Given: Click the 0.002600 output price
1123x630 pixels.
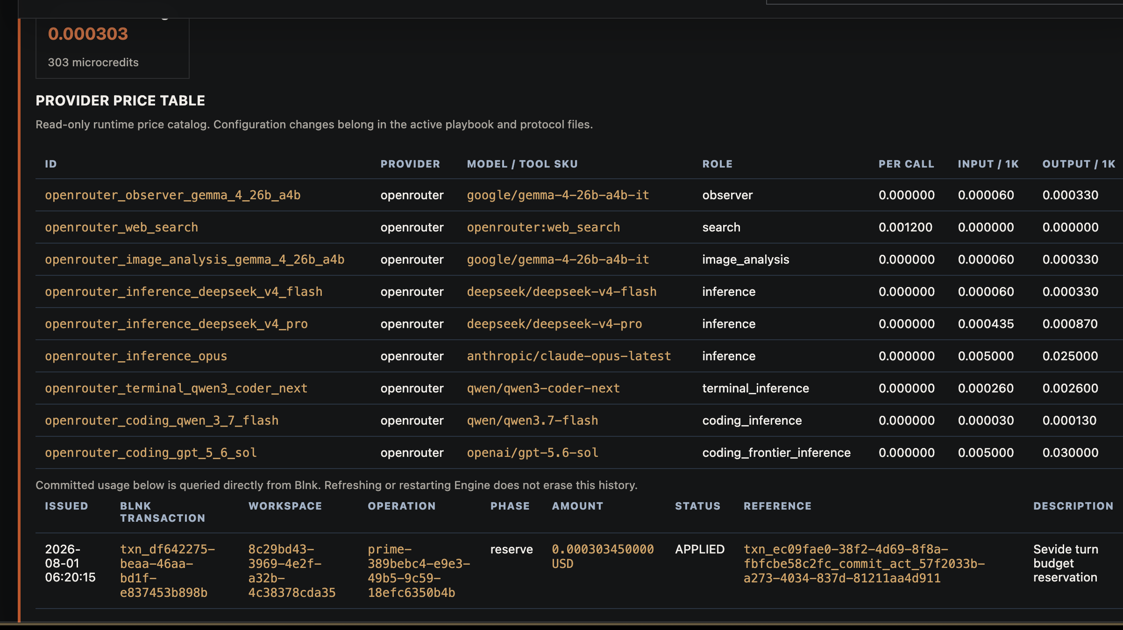Looking at the screenshot, I should 1070,388.
